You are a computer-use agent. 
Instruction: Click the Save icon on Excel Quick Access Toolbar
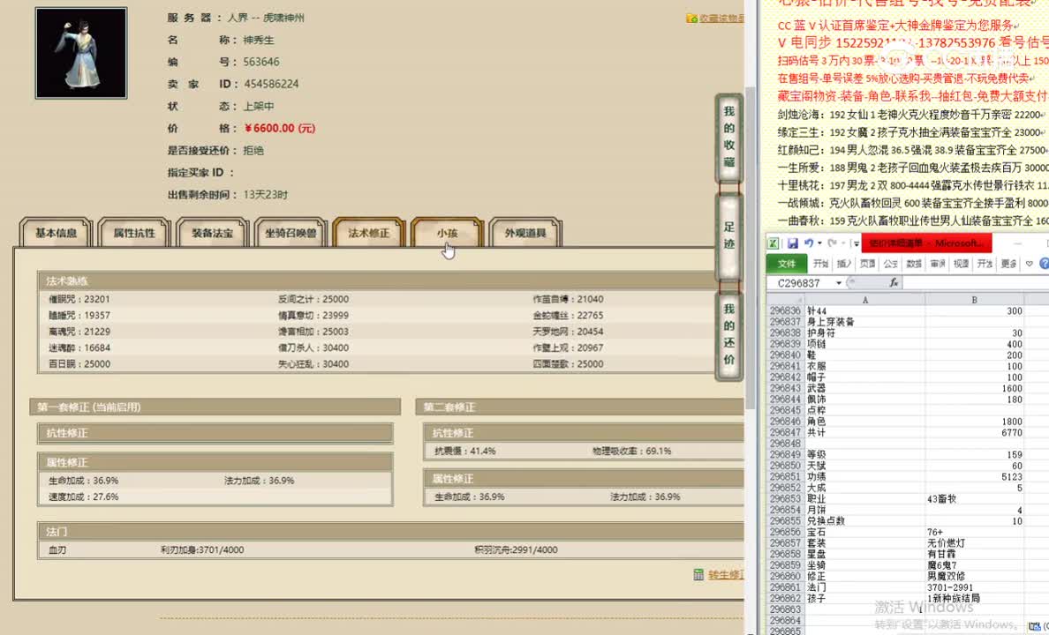point(793,243)
